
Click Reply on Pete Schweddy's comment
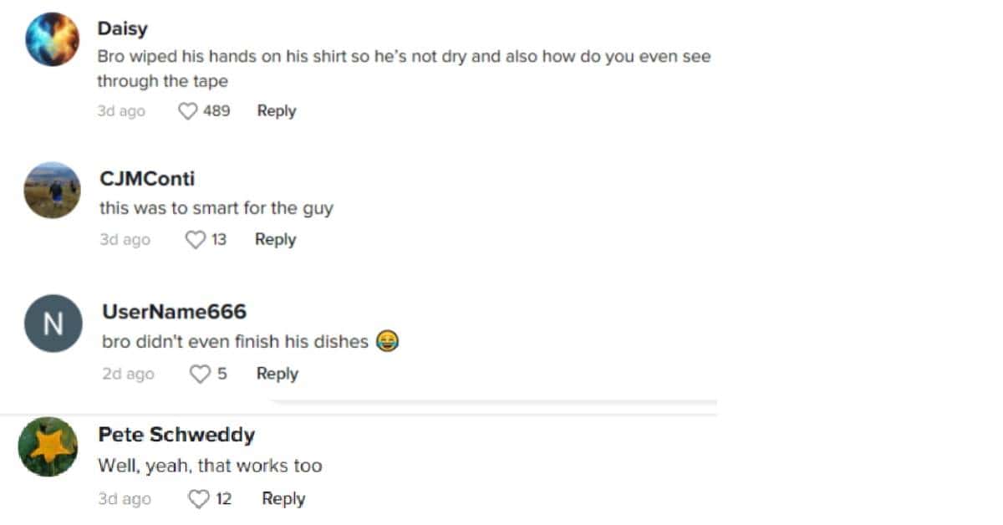click(x=283, y=498)
